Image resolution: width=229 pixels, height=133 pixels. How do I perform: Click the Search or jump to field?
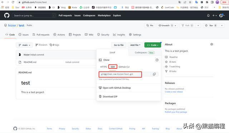(x=34, y=15)
